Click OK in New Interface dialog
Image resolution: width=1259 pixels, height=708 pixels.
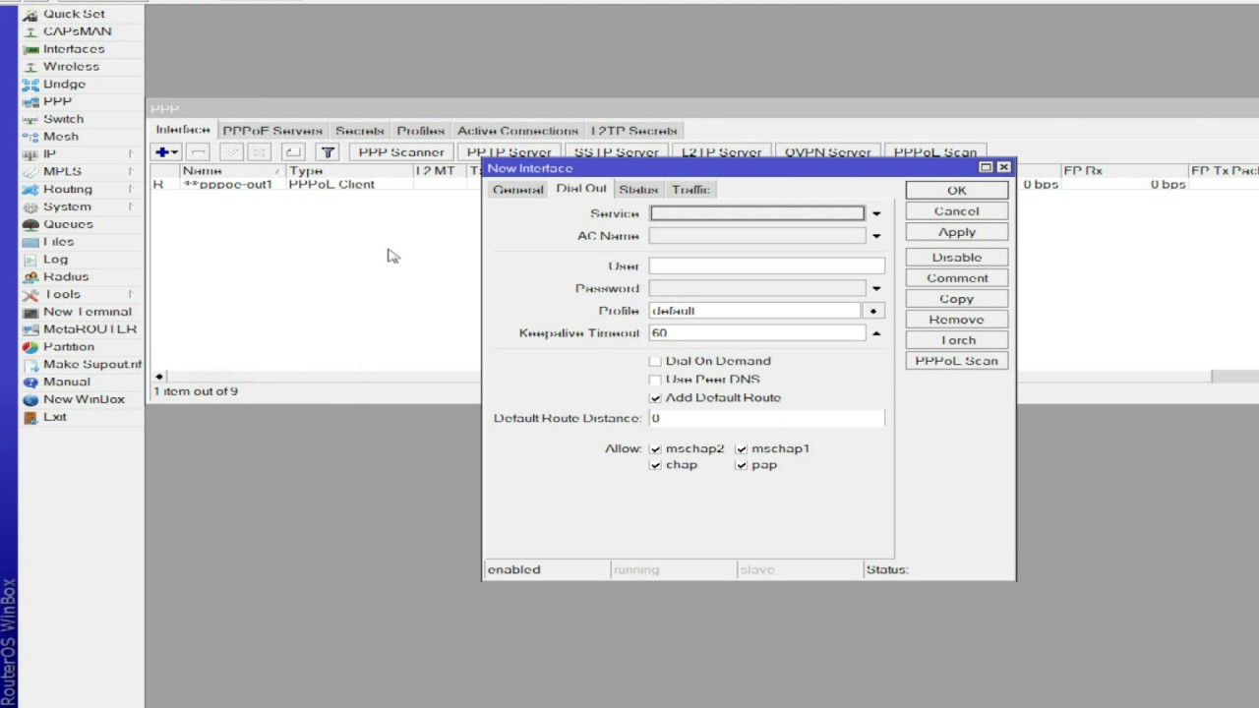tap(957, 191)
